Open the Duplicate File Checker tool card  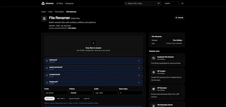(167, 60)
